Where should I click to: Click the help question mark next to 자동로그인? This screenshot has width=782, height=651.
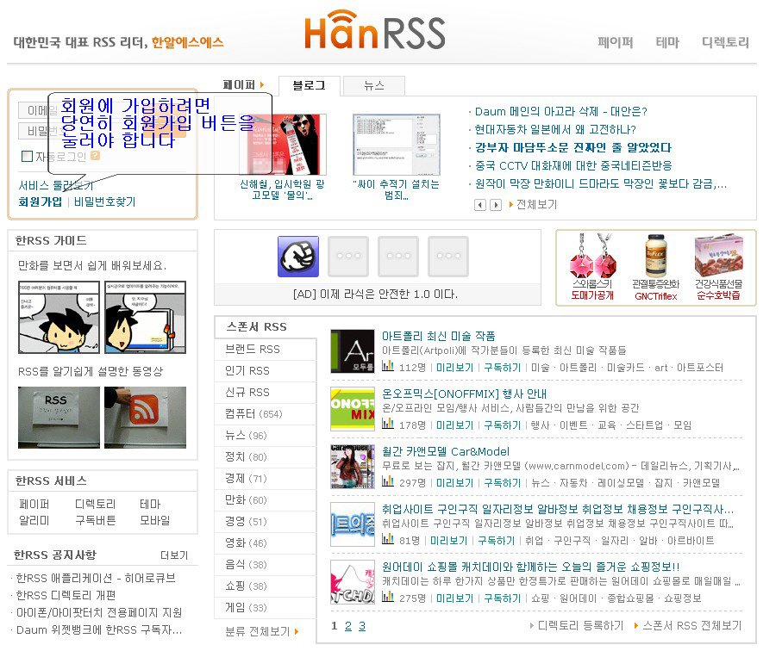pyautogui.click(x=95, y=156)
